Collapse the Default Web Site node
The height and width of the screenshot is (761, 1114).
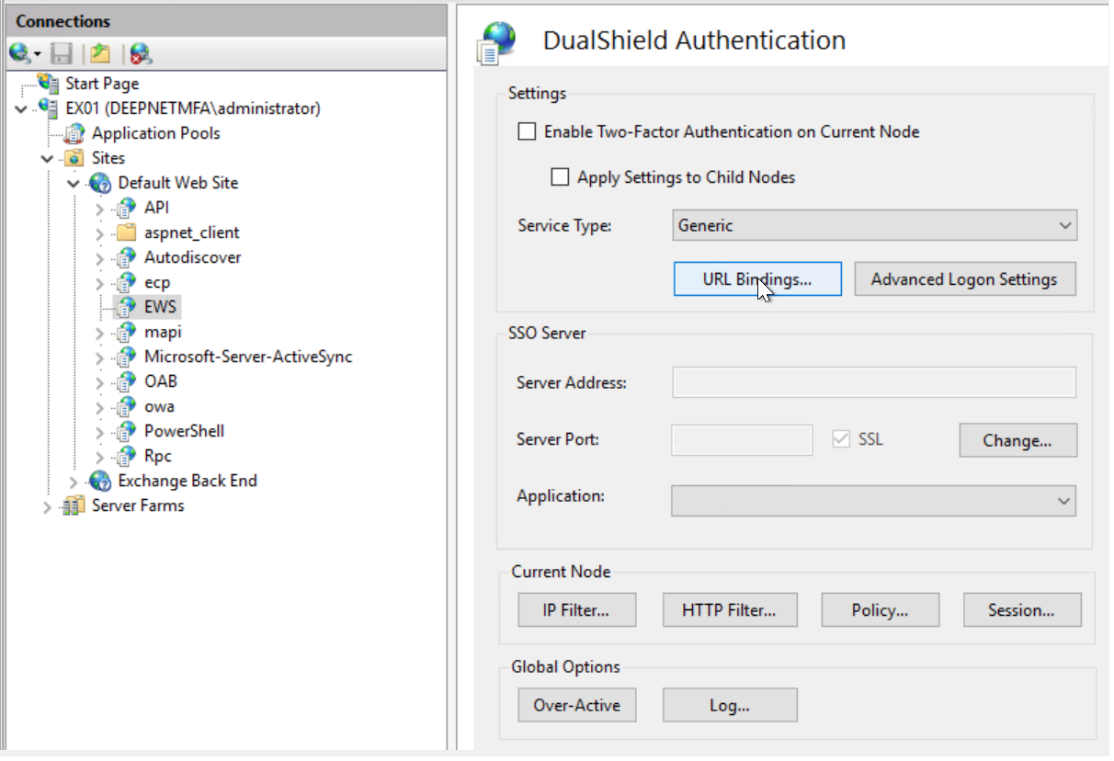tap(75, 183)
